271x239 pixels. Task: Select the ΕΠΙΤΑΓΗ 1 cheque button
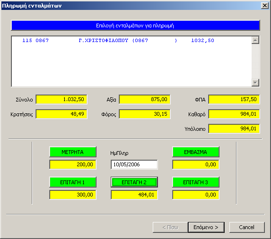tap(73, 182)
